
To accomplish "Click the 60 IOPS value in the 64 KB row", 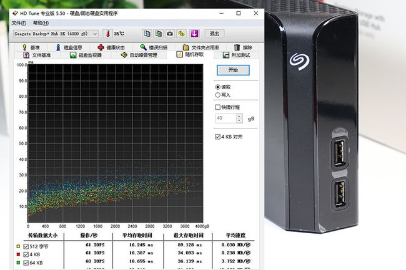I will coord(95,261).
